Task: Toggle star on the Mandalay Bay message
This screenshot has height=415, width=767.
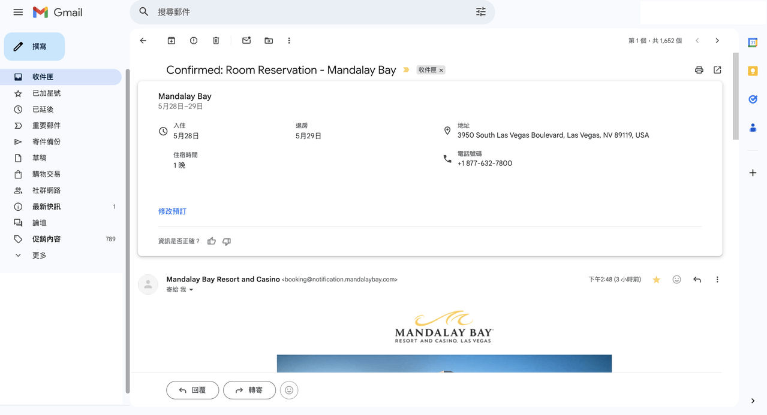Action: pyautogui.click(x=657, y=280)
